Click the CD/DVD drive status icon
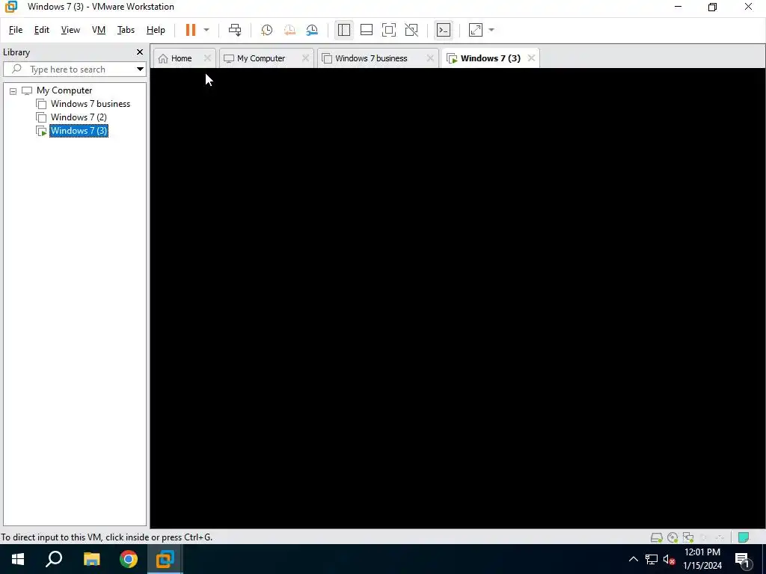The height and width of the screenshot is (574, 766). [x=672, y=537]
